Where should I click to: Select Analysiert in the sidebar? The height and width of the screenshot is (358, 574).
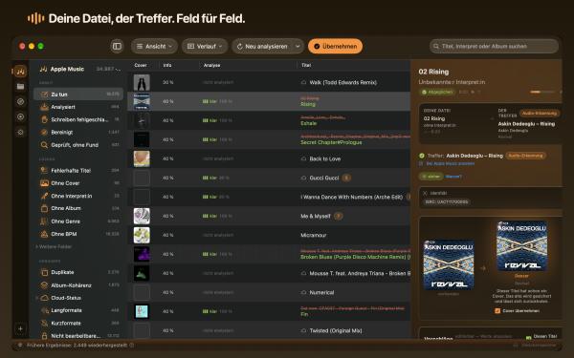point(78,107)
